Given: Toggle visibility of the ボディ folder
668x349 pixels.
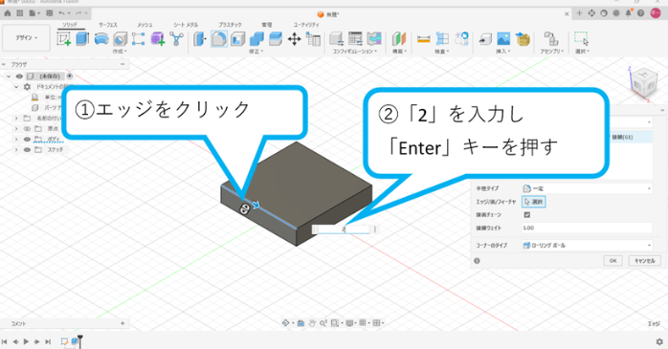Looking at the screenshot, I should pyautogui.click(x=27, y=140).
